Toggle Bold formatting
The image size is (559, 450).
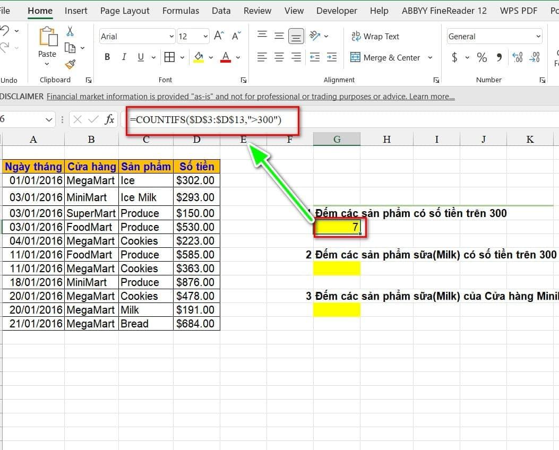coord(107,57)
